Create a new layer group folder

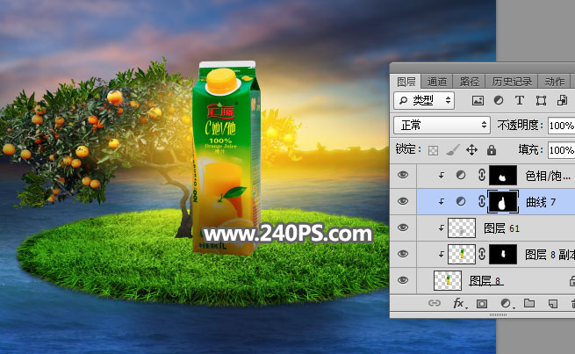coord(528,303)
